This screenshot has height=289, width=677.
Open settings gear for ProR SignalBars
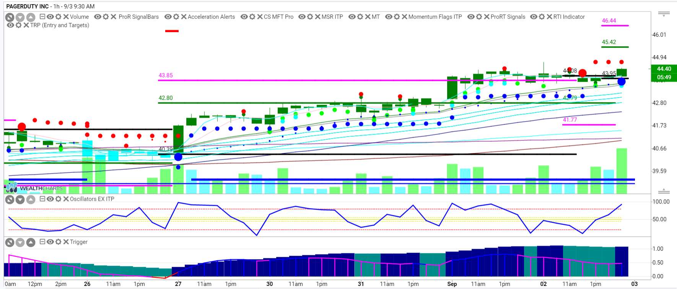coord(106,17)
